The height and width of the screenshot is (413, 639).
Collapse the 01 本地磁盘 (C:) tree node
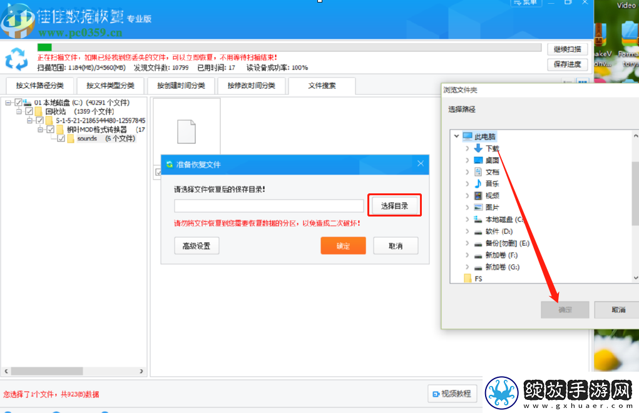(x=8, y=102)
